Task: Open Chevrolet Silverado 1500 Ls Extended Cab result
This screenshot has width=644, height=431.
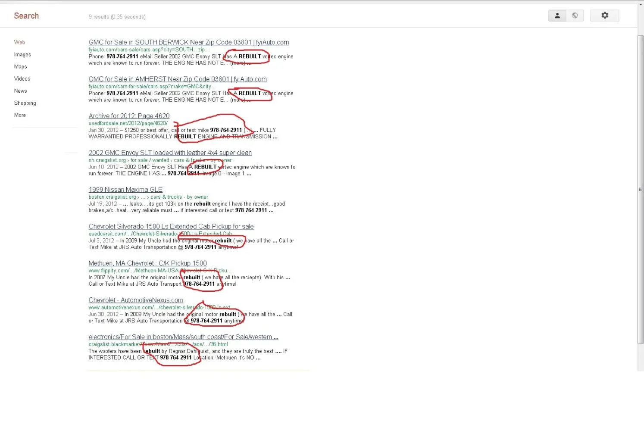Action: tap(171, 227)
